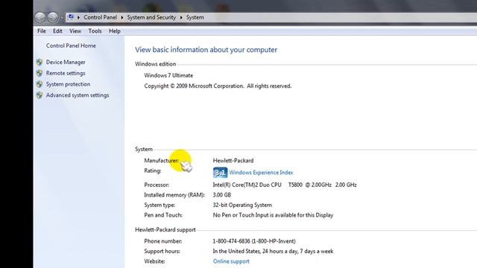Click the 'Manufacturer:' label
This screenshot has width=477, height=268.
(162, 161)
